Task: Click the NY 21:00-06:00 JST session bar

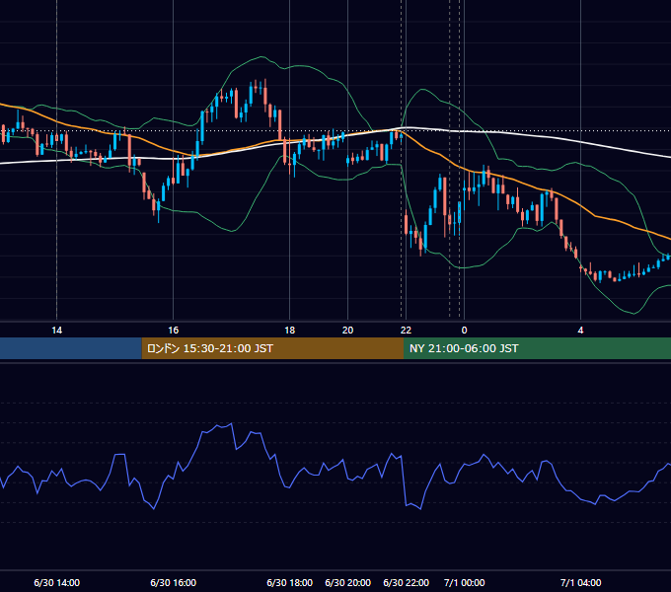Action: point(537,348)
